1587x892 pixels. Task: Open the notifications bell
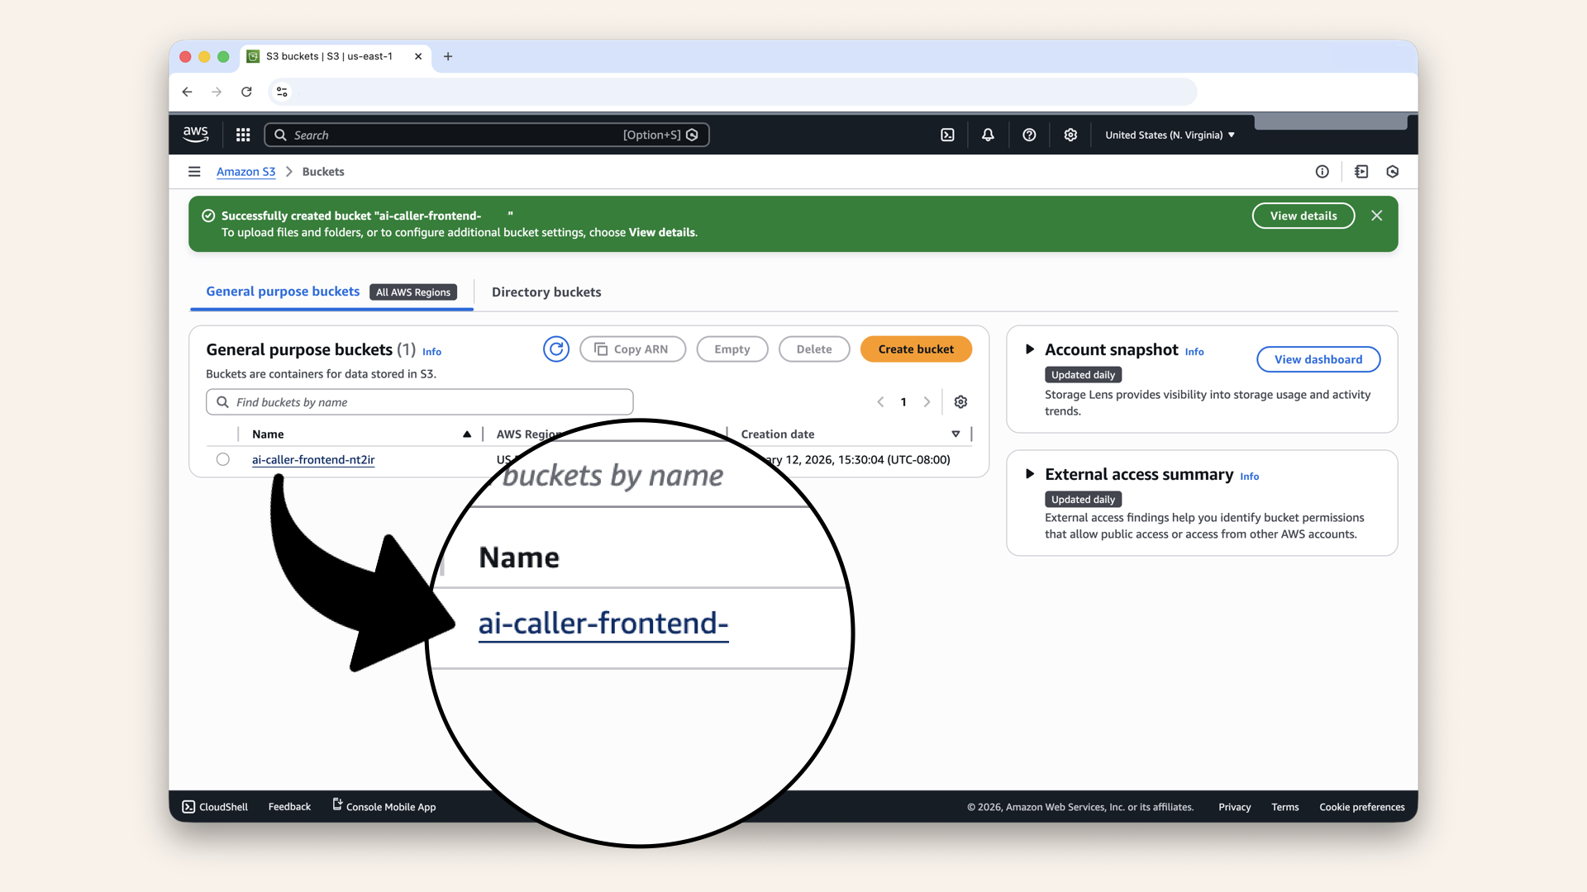[988, 135]
